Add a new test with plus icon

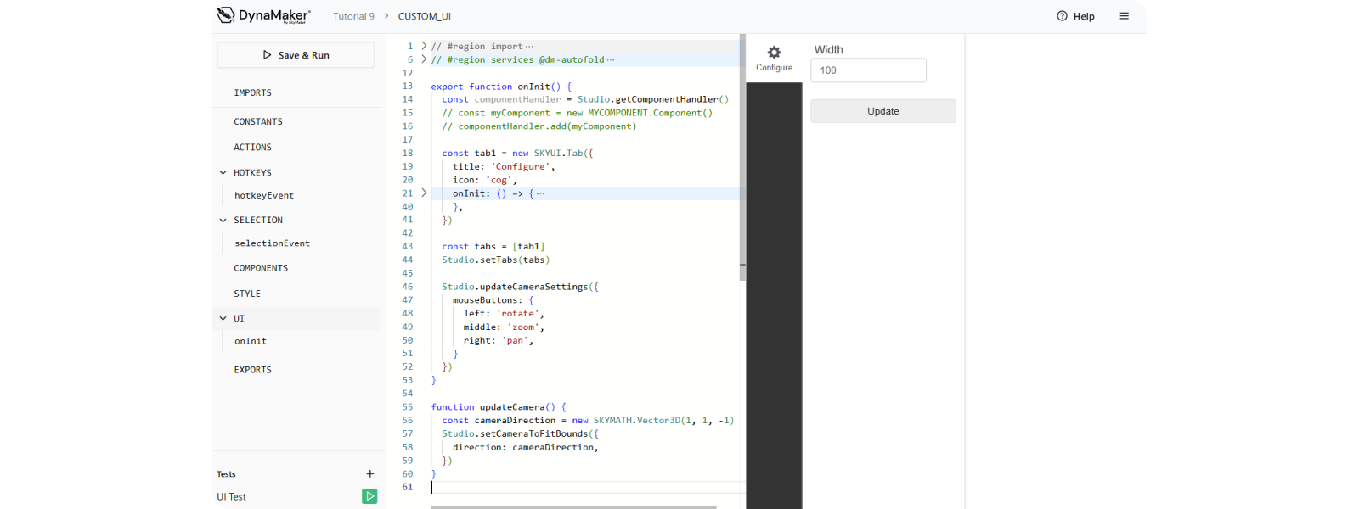click(369, 474)
